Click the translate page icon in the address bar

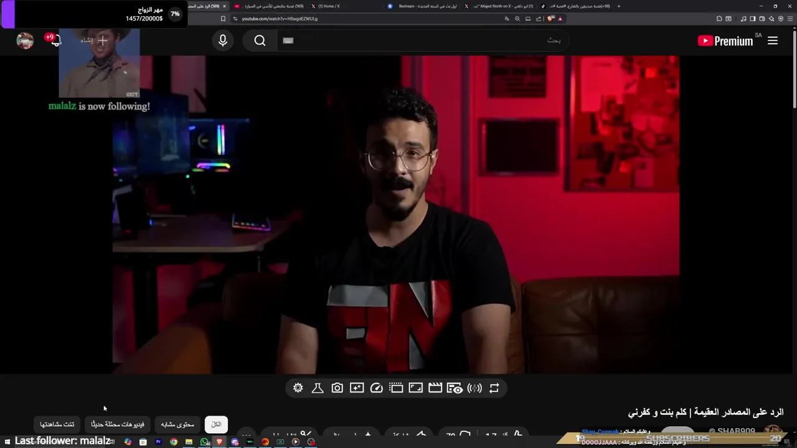click(507, 19)
